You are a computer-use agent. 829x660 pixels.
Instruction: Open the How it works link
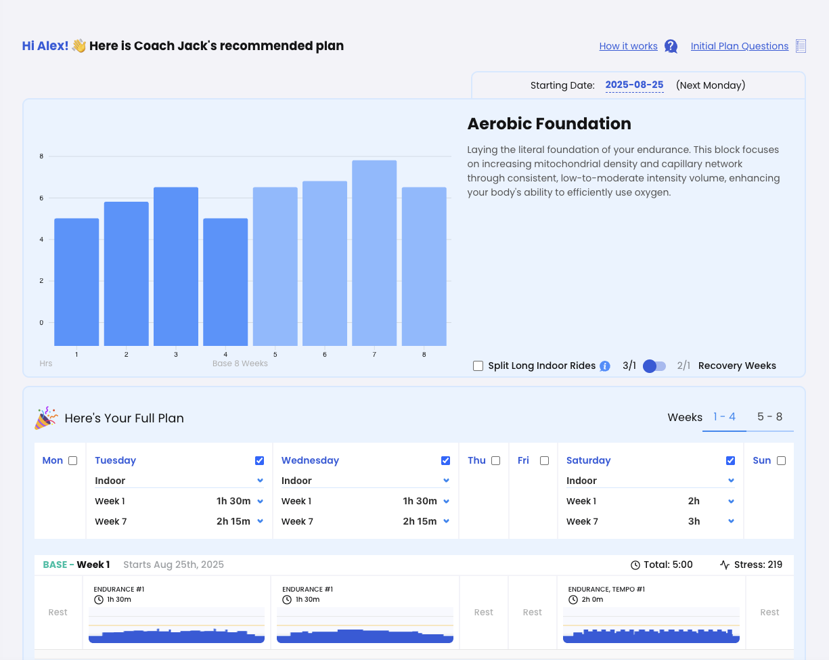(x=628, y=46)
